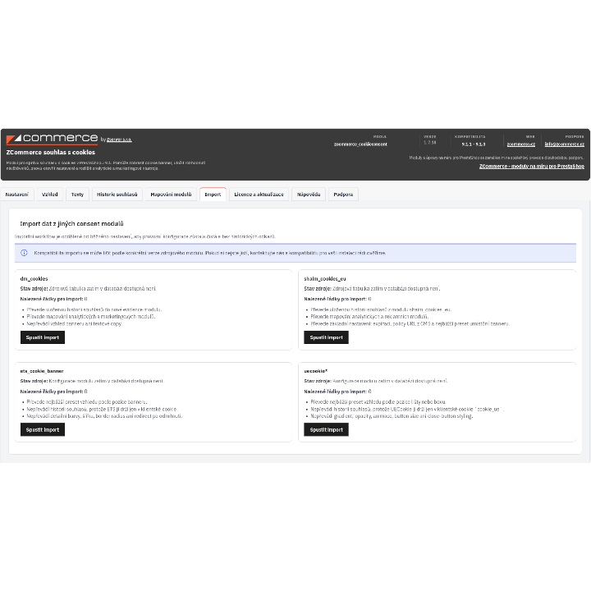Open Licence a aktualizace tab
Screen dimensions: 591x591
pyautogui.click(x=259, y=195)
